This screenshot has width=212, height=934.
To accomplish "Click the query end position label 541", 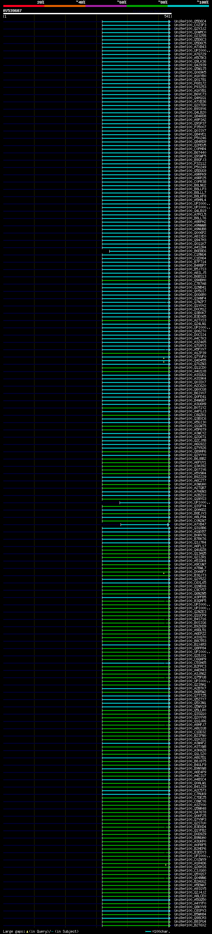I will pyautogui.click(x=167, y=16).
